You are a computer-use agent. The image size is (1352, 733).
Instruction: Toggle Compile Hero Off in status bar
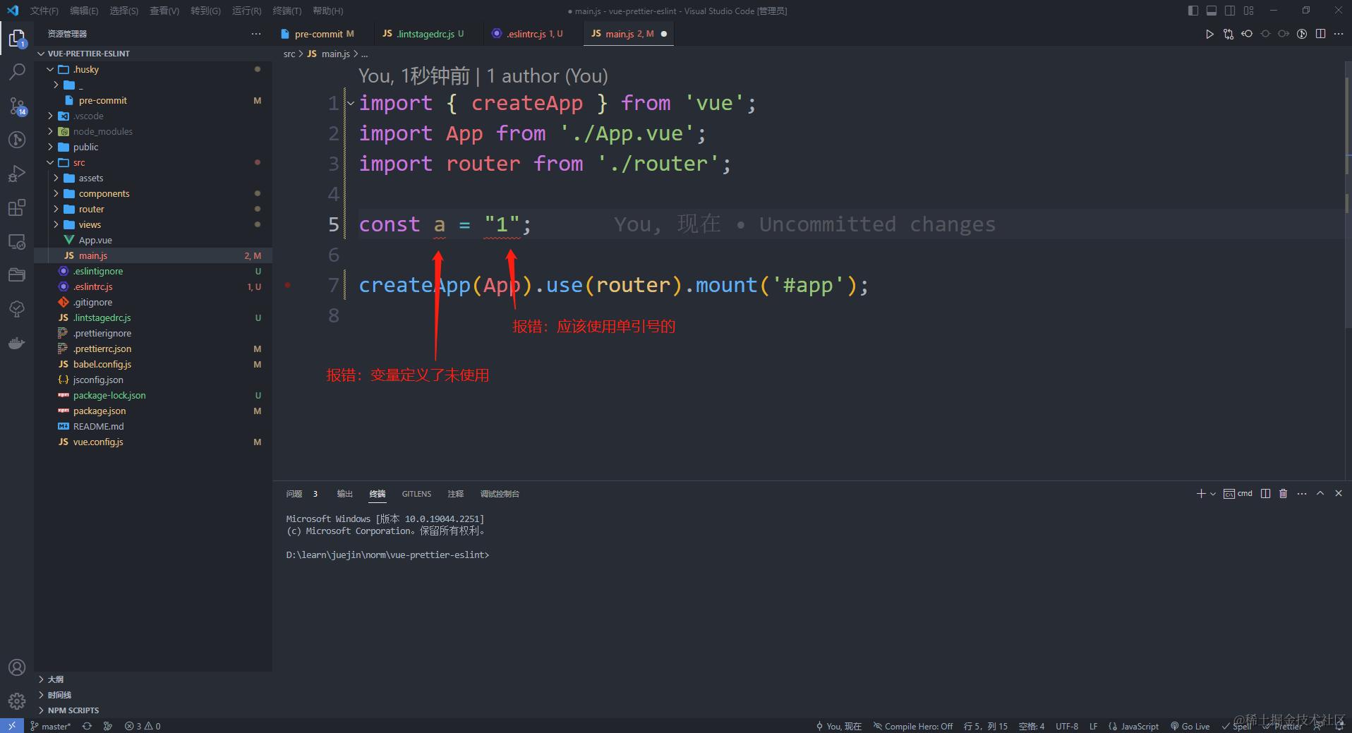click(913, 726)
